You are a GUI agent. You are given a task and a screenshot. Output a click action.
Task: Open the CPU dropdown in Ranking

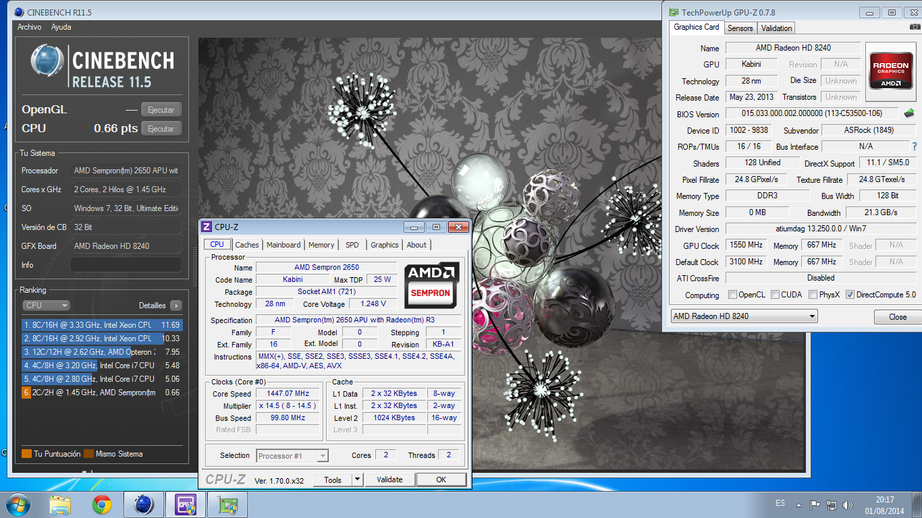point(46,306)
